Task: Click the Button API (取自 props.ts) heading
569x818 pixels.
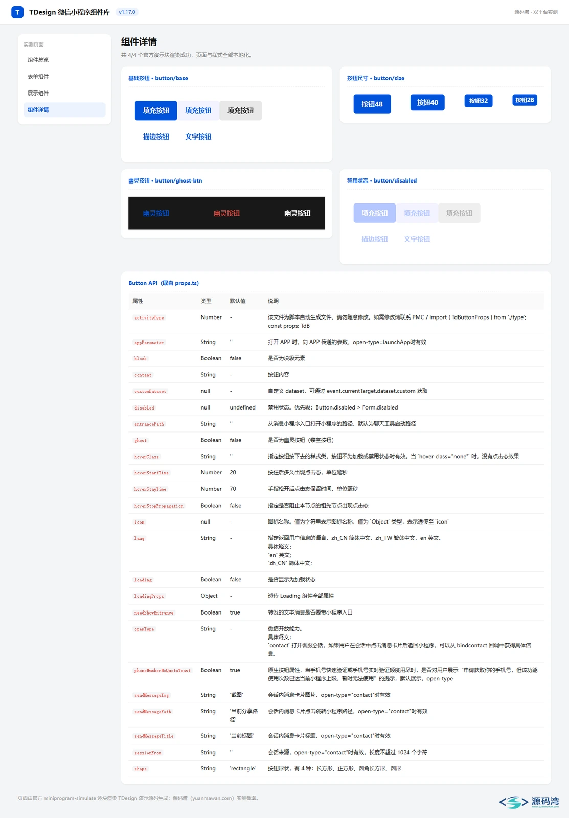Action: [x=164, y=283]
